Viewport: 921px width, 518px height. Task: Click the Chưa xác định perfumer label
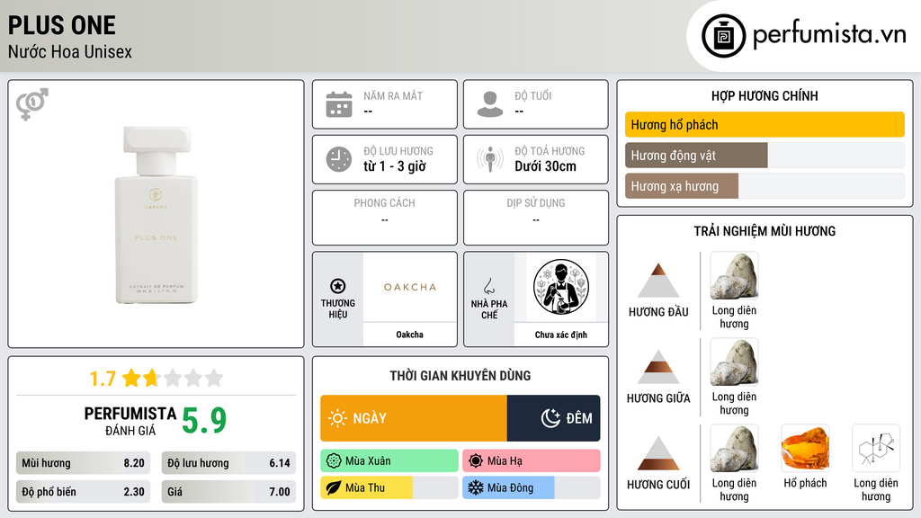561,335
